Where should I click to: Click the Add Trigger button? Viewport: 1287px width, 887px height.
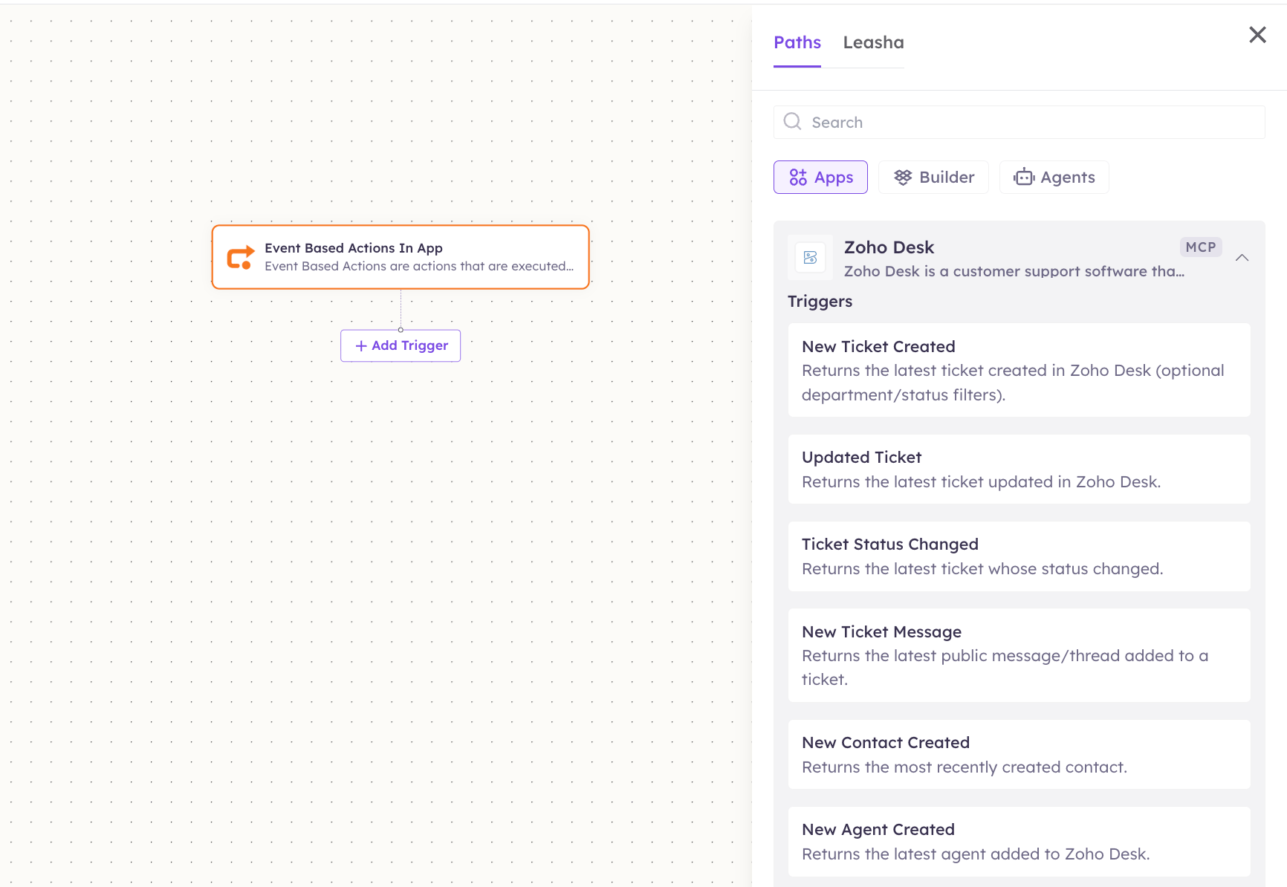[x=401, y=346]
